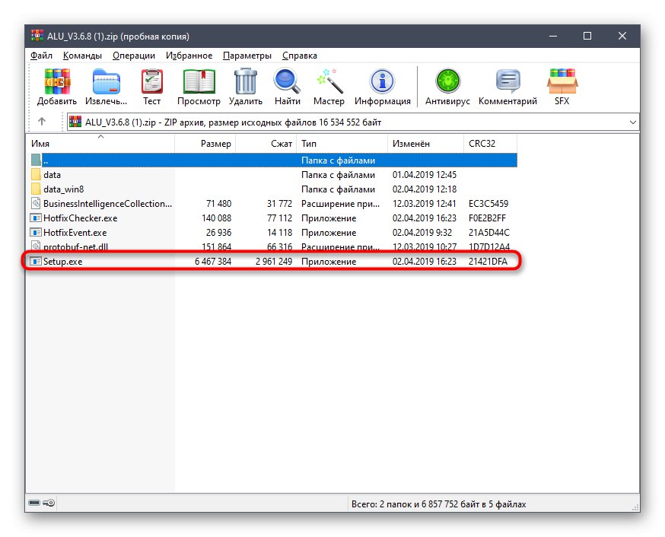Click the Добавить (Add) toolbar icon
Image resolution: width=665 pixels, height=537 pixels.
tap(57, 81)
